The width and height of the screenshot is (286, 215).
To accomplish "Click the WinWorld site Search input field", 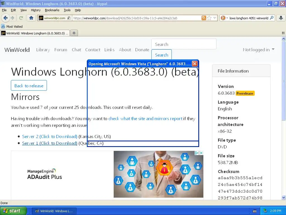I will pyautogui.click(x=184, y=44).
